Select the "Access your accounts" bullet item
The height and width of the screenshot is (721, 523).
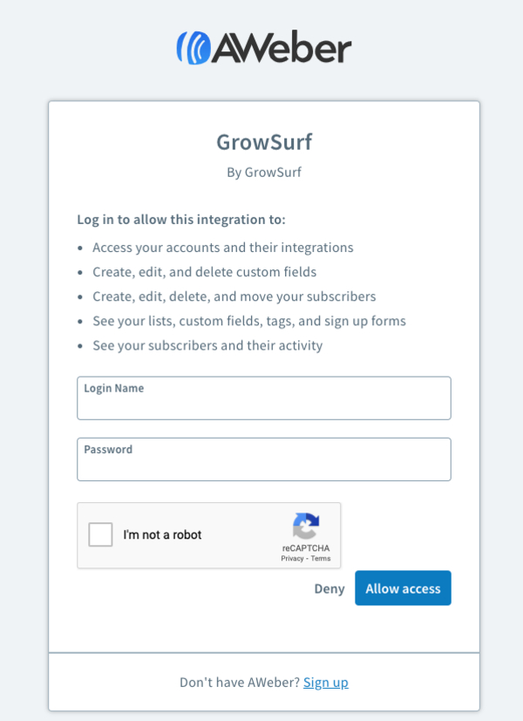coord(222,247)
